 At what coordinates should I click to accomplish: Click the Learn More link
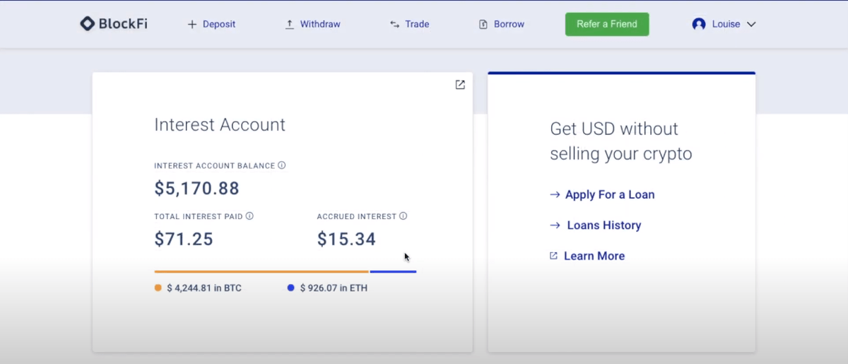587,256
